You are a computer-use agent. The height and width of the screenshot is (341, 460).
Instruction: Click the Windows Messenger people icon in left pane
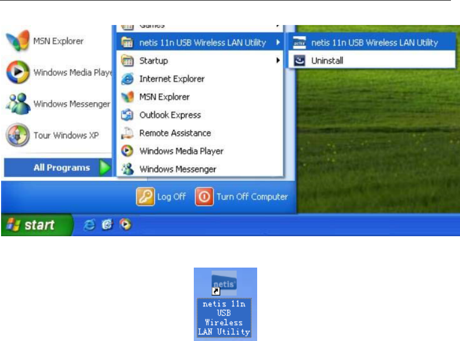(x=18, y=104)
